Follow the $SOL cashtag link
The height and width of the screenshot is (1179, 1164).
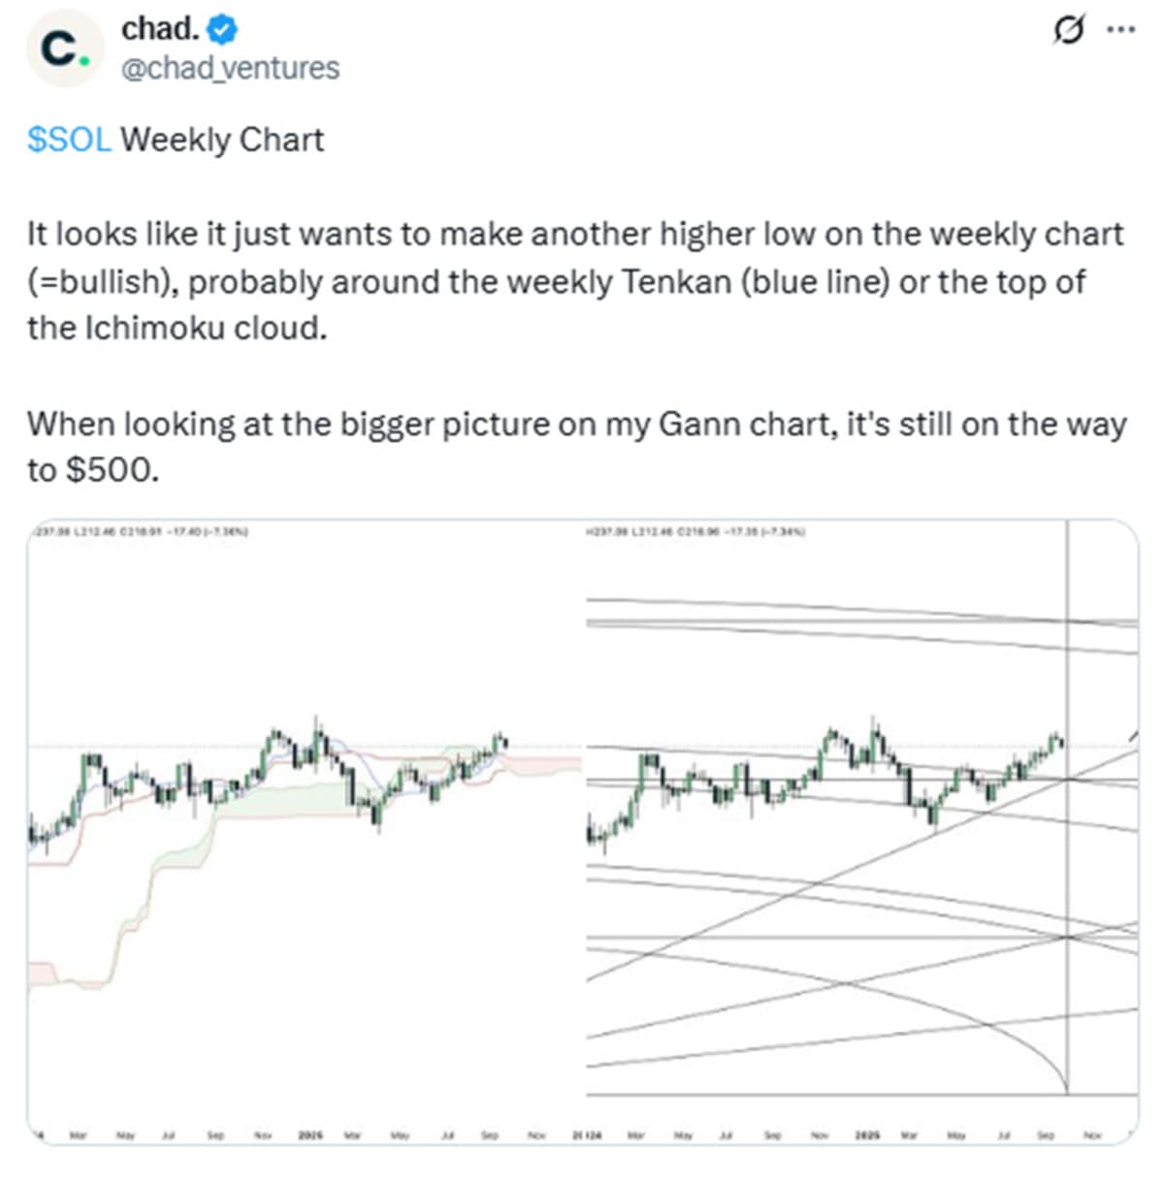[69, 140]
